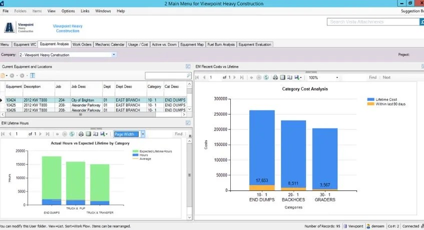Click the export save icon in EM Lifetime Hours
This screenshot has width=424, height=230.
pyautogui.click(x=103, y=134)
